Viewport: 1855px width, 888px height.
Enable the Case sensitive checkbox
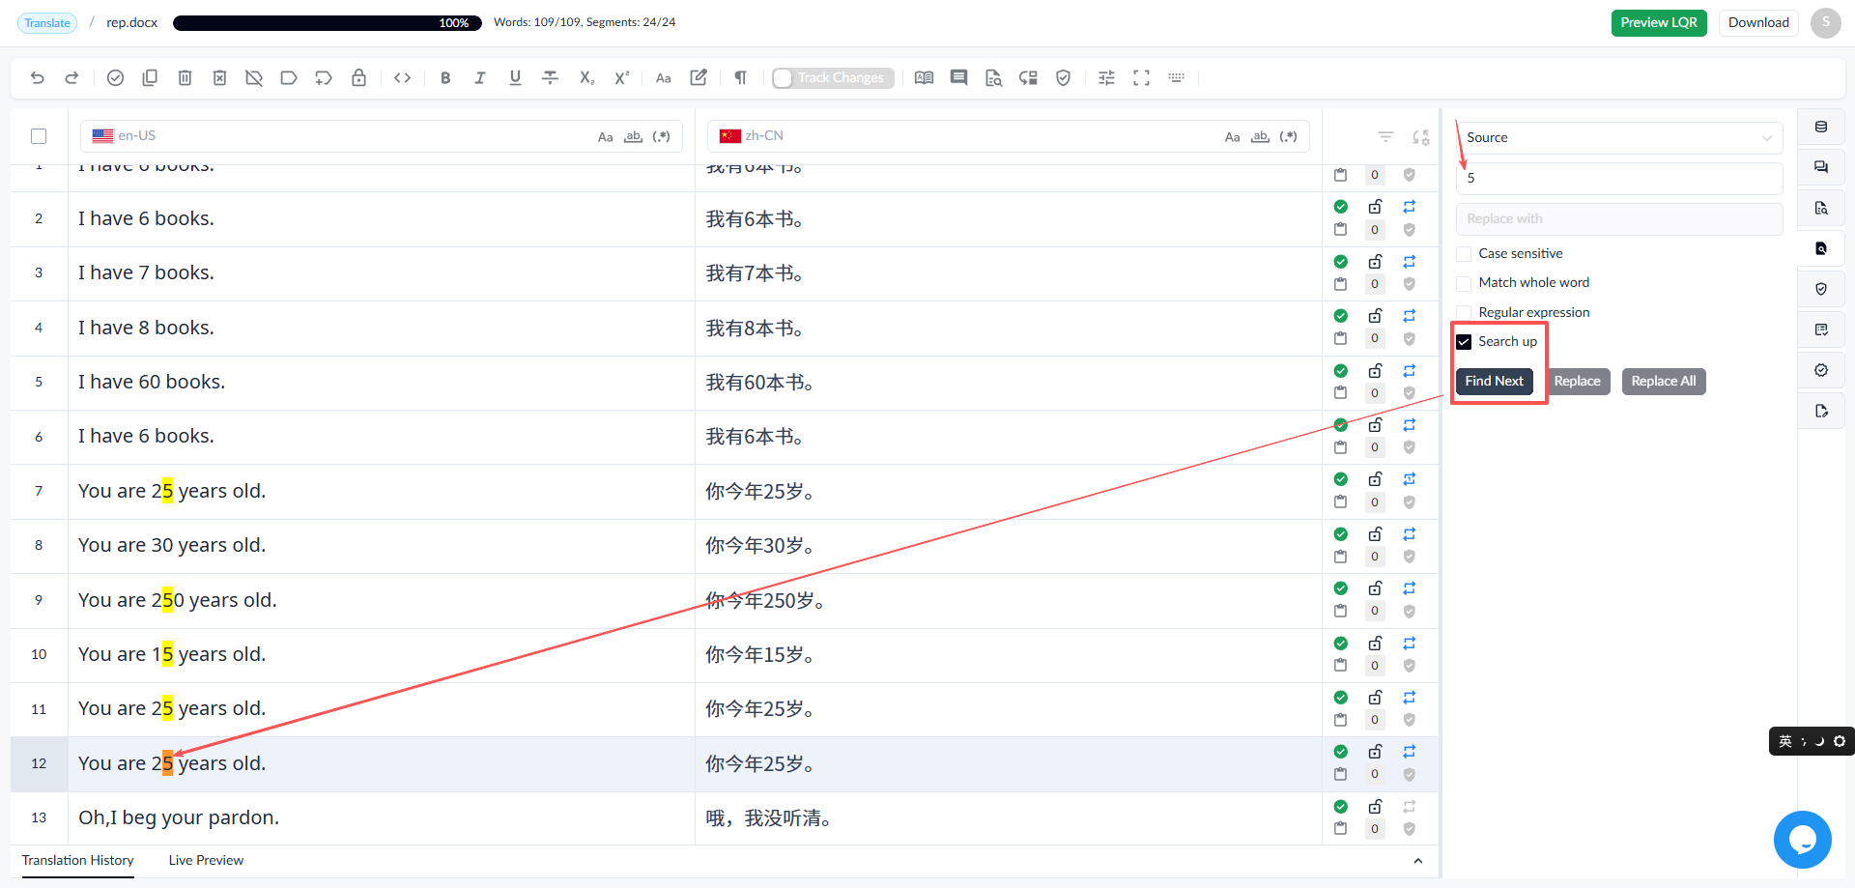[x=1464, y=254]
